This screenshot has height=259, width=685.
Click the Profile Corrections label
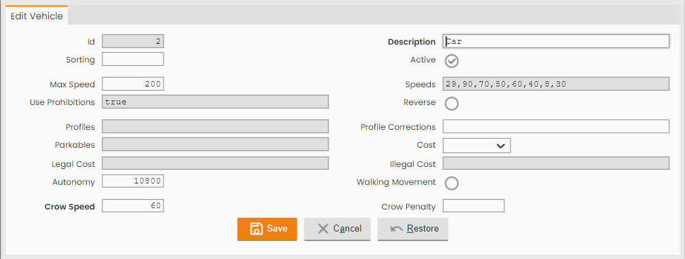click(398, 127)
